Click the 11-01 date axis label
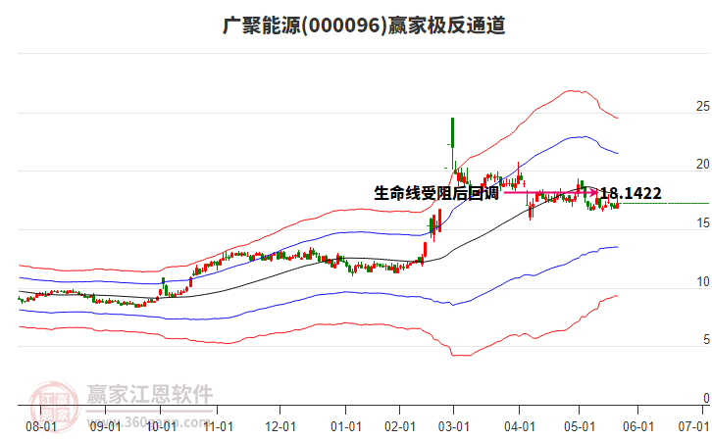 218,427
